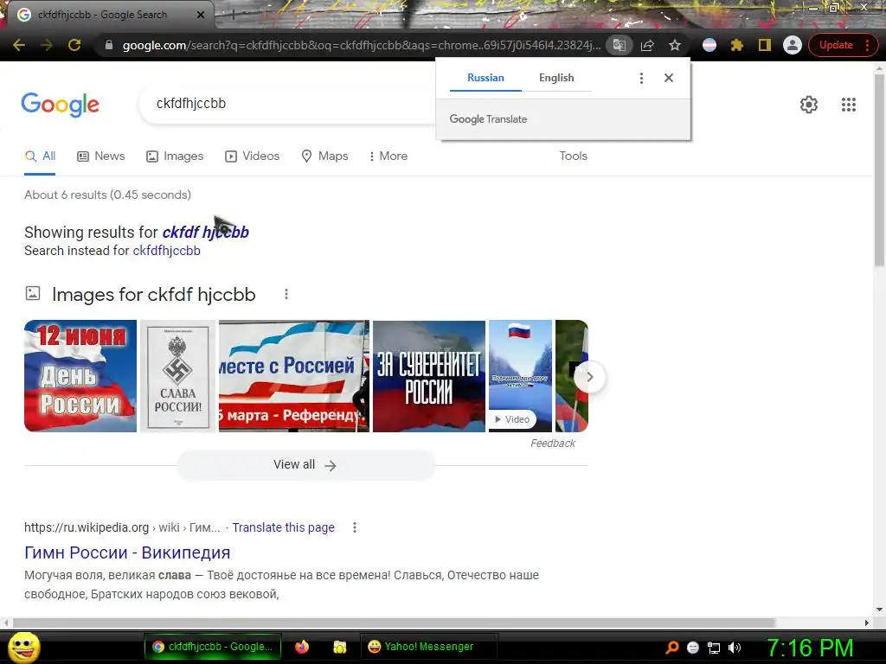Switch to News results
886x664 pixels.
tap(100, 156)
